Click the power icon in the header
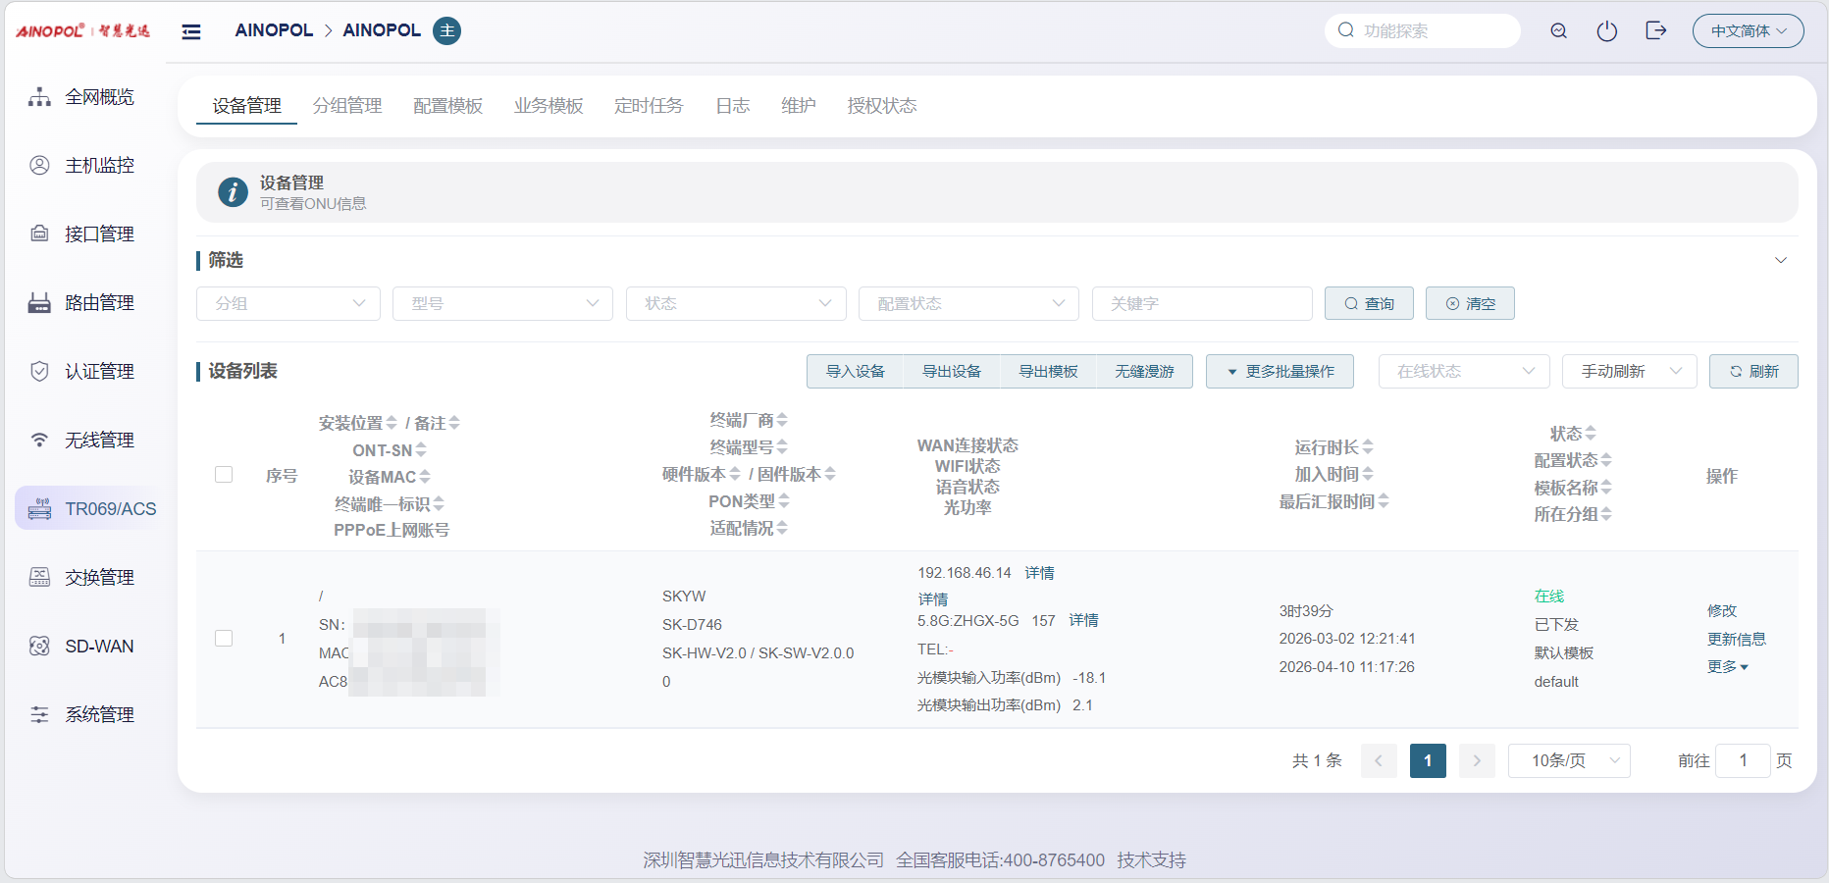 coord(1606,31)
